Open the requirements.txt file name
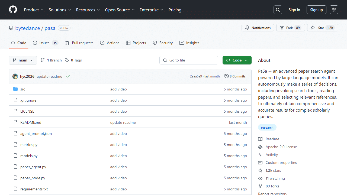Screen dimensions: 347x195 tap(34, 189)
